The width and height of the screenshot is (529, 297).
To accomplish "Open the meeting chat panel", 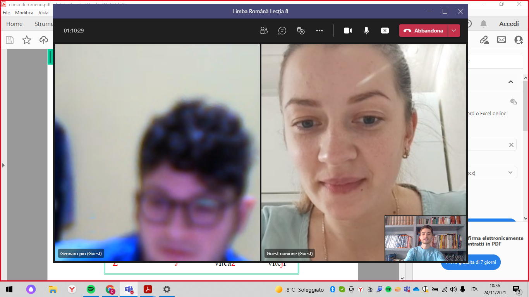I will pyautogui.click(x=282, y=31).
